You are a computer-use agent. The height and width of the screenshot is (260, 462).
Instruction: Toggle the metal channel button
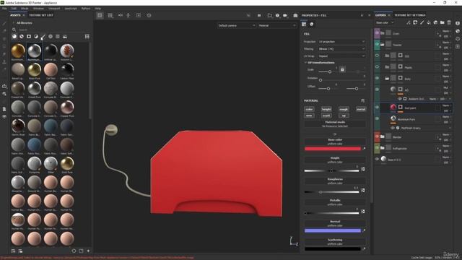(x=361, y=109)
